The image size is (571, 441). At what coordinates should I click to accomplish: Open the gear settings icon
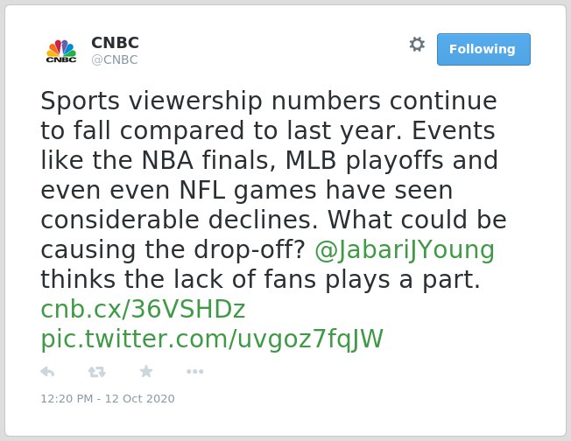click(417, 45)
